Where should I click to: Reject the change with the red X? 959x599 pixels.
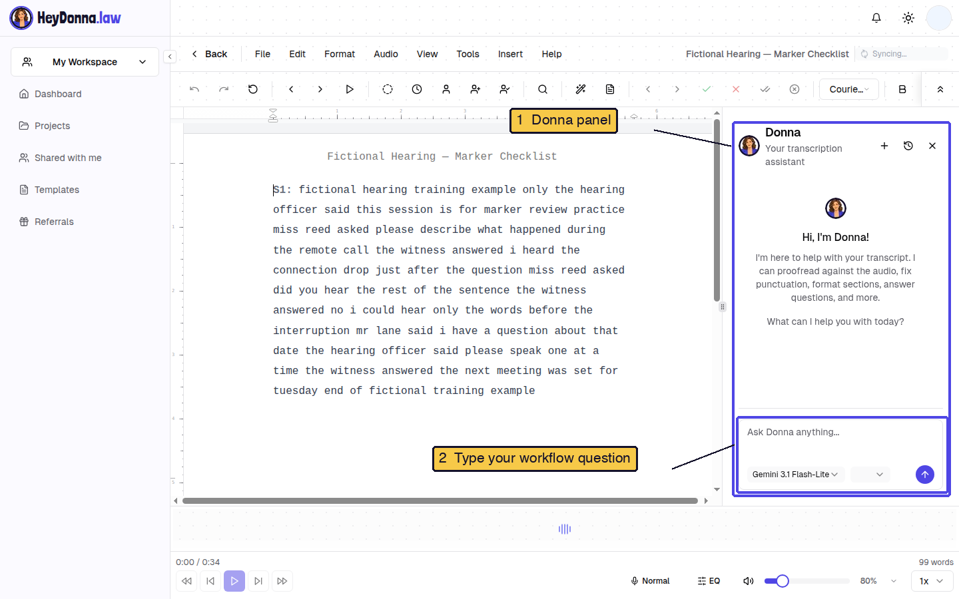tap(736, 89)
